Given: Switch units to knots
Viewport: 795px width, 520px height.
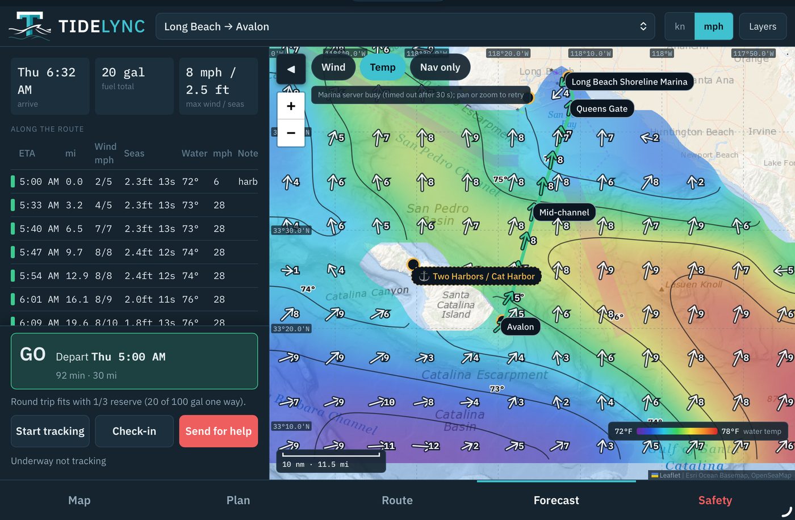Looking at the screenshot, I should 680,27.
